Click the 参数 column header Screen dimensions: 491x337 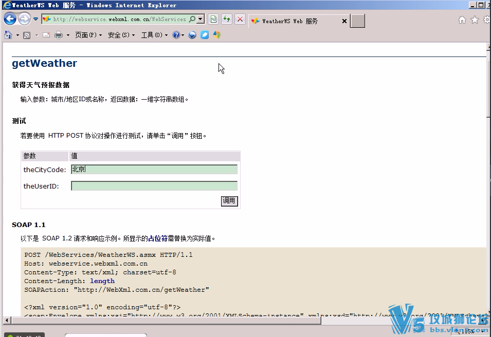coord(45,156)
